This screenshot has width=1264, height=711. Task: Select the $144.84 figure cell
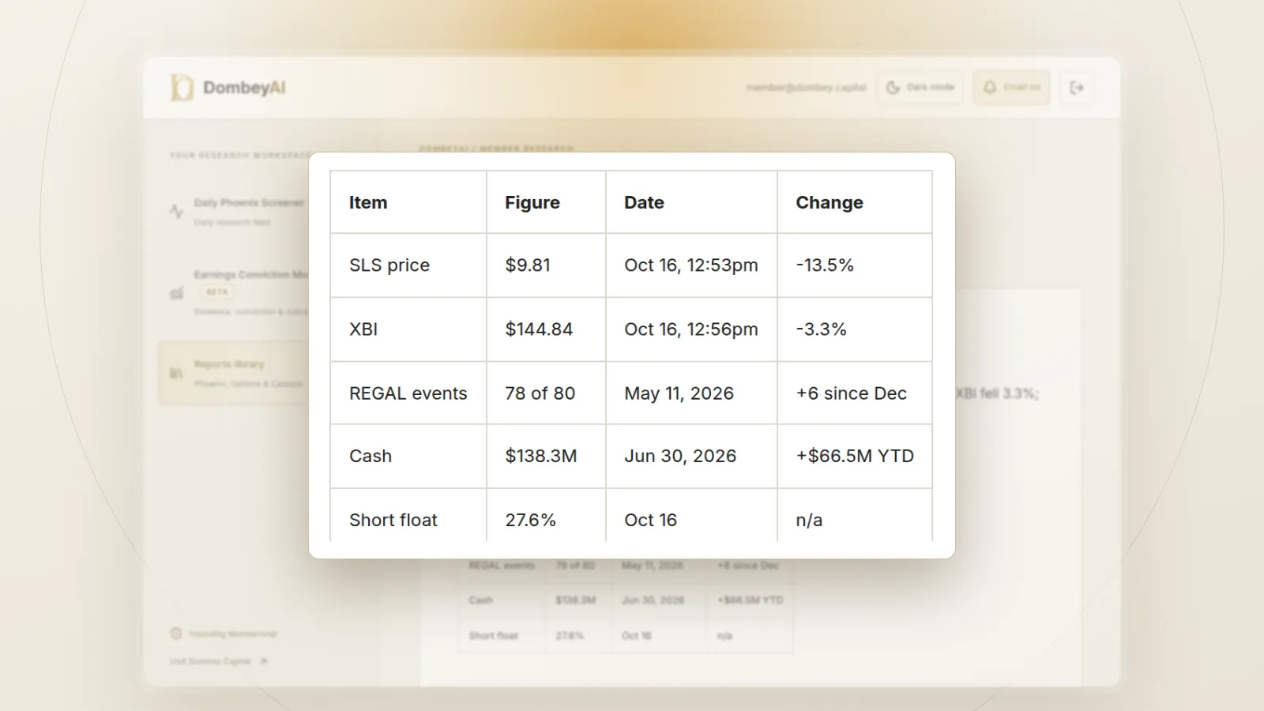tap(546, 329)
